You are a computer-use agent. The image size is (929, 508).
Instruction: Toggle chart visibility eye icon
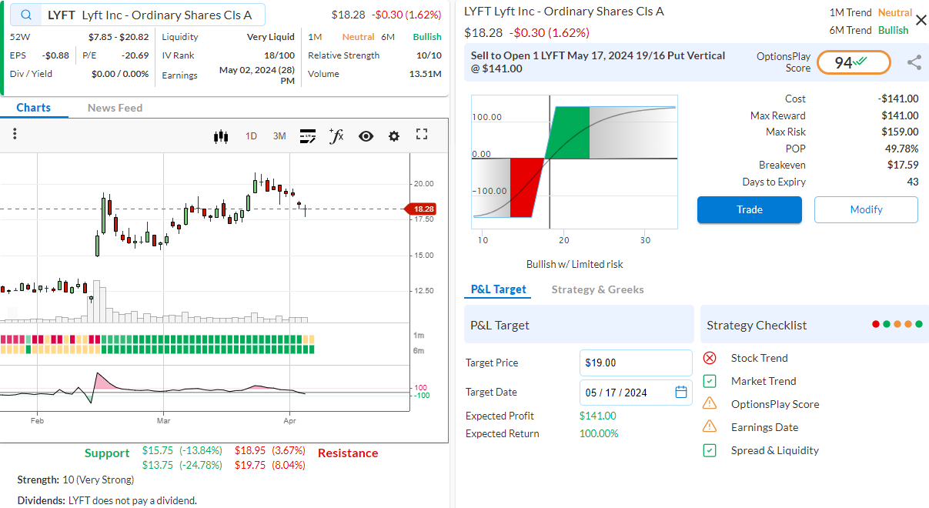(366, 136)
